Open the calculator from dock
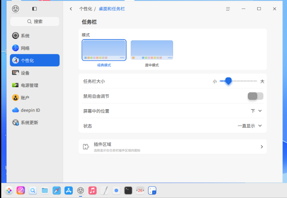287x198 pixels. 152,191
